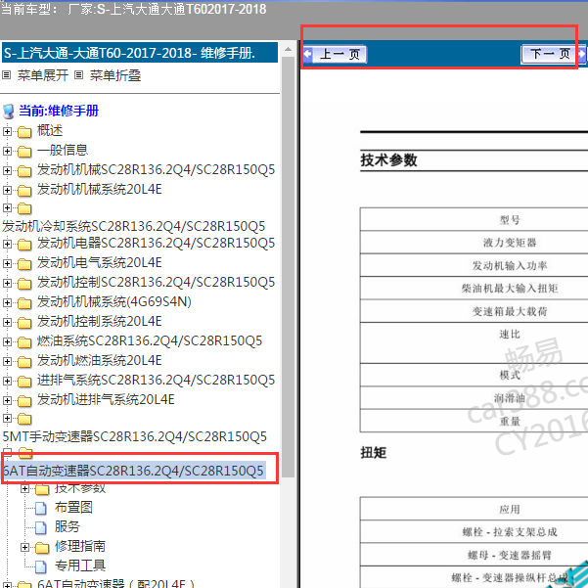588x588 pixels.
Task: Open 专用工具 page
Action: click(80, 565)
